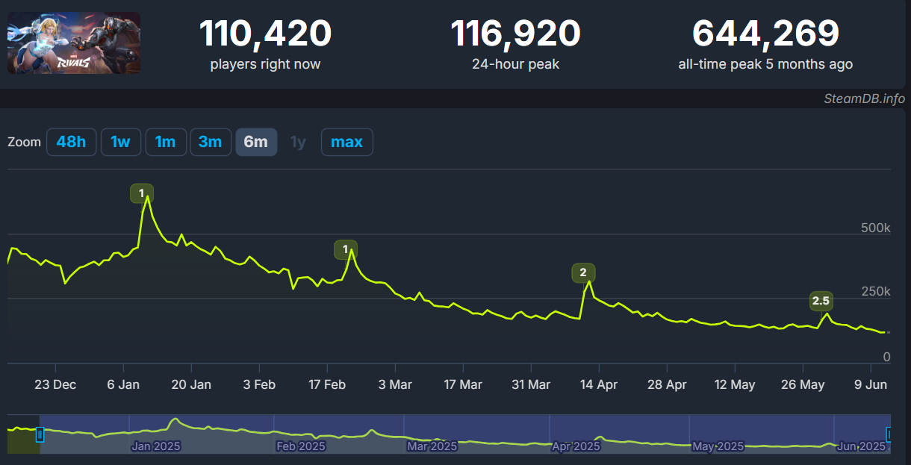Click Jun 2025 in the navigator strip
Image resolution: width=911 pixels, height=465 pixels.
[861, 446]
